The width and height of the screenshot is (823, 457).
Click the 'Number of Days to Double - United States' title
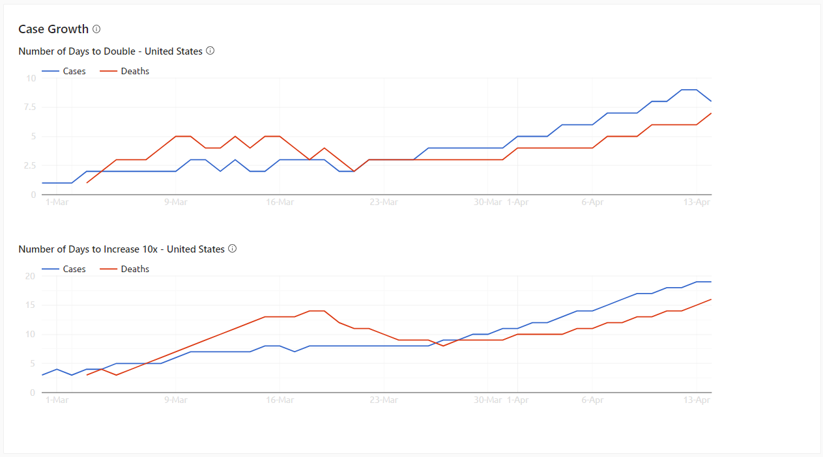point(110,51)
